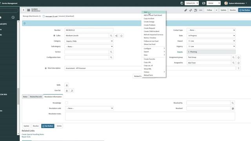Choose Reload form in the context menu
This screenshot has height=141, width=251.
tap(154, 75)
